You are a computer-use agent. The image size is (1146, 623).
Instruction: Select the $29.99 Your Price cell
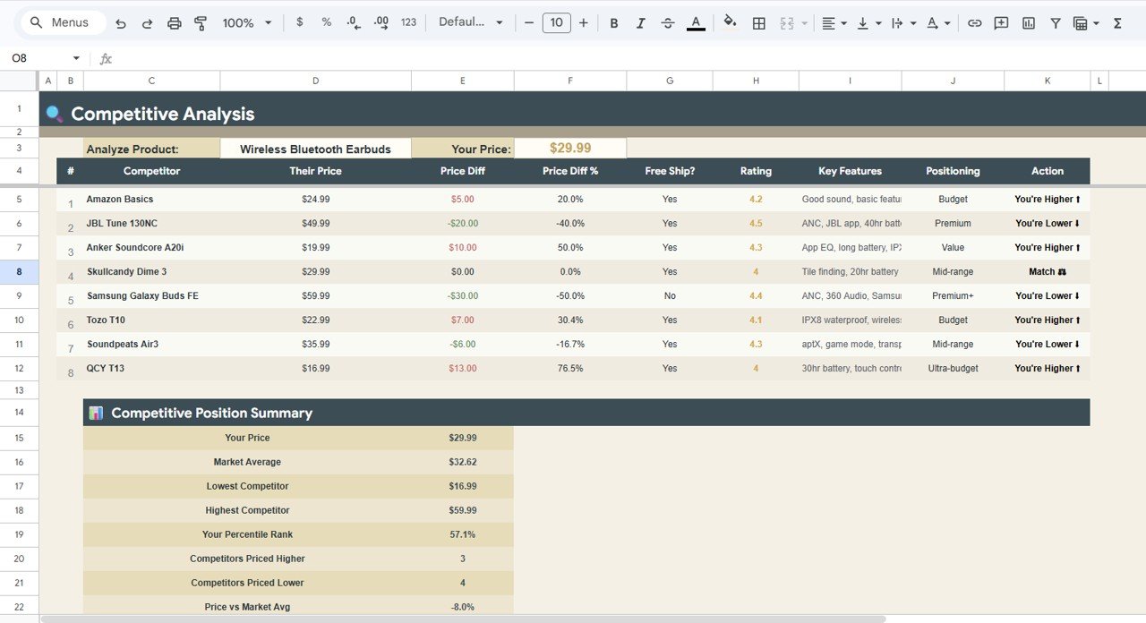click(570, 148)
